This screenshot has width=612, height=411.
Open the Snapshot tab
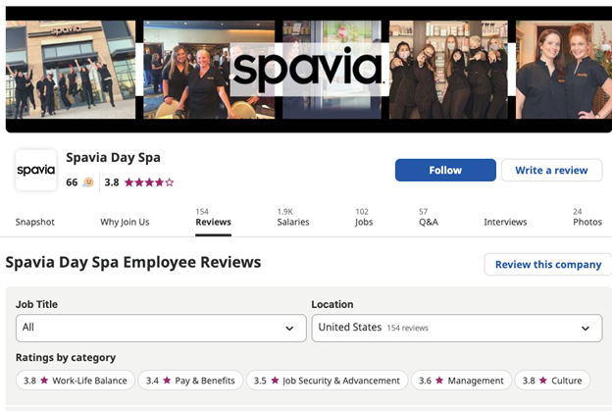pos(34,222)
